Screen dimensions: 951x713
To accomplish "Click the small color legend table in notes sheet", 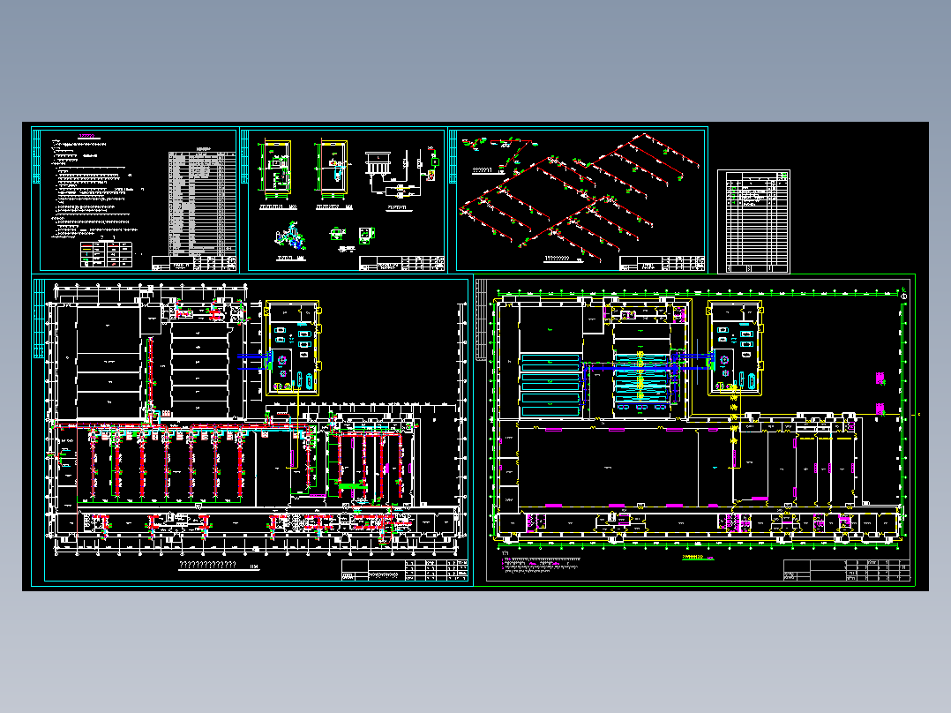I will tap(106, 254).
